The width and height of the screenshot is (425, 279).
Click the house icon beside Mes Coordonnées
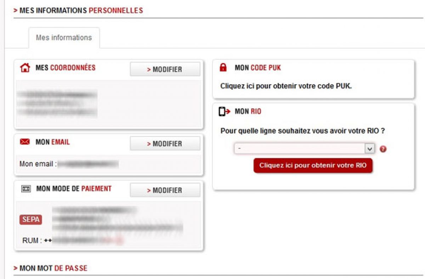click(x=25, y=68)
